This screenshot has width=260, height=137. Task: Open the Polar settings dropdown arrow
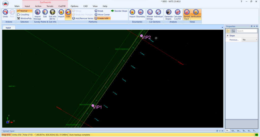tap(35, 135)
